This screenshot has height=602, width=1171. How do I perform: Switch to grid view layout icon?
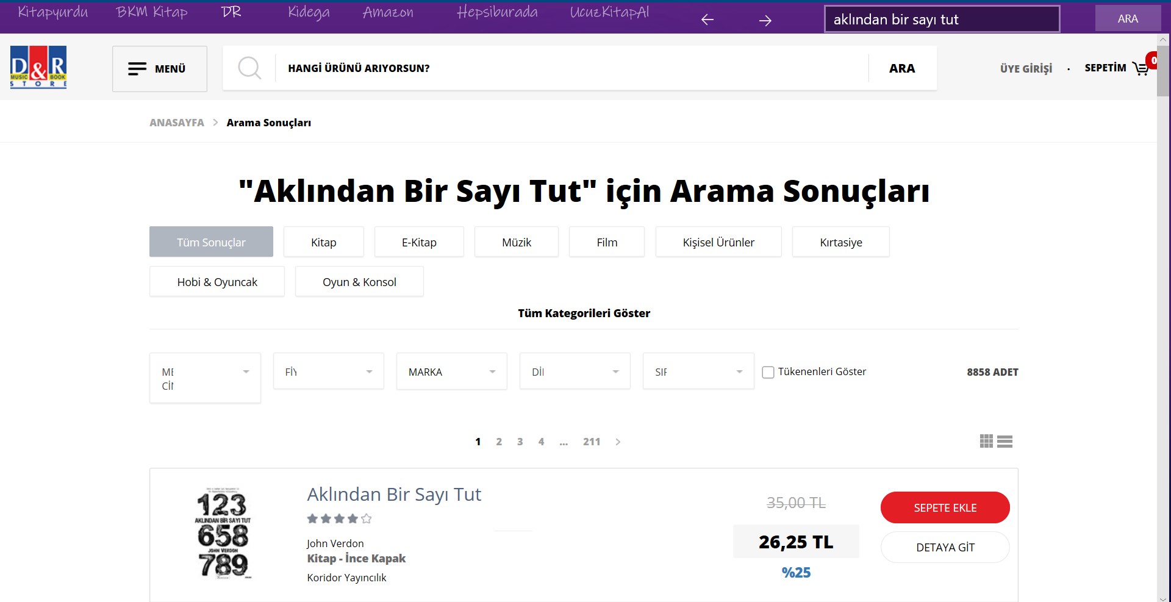986,441
